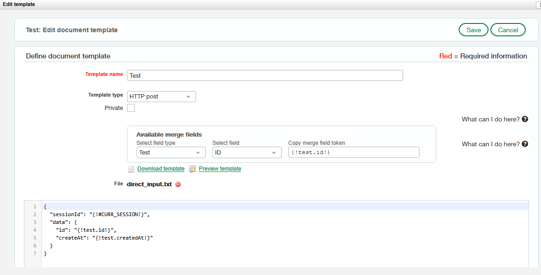The height and width of the screenshot is (275, 541).
Task: Toggle the Private checkbox
Action: tap(131, 108)
